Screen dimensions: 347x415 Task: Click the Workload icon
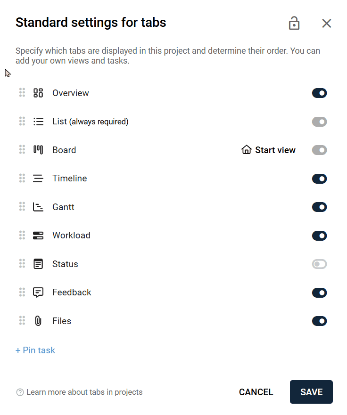click(x=38, y=236)
